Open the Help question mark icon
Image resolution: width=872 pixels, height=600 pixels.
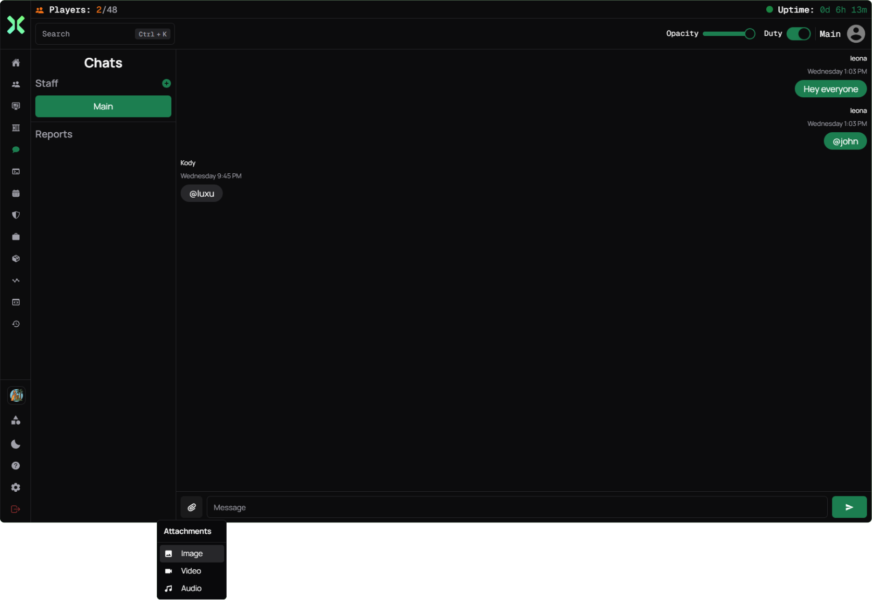(16, 466)
